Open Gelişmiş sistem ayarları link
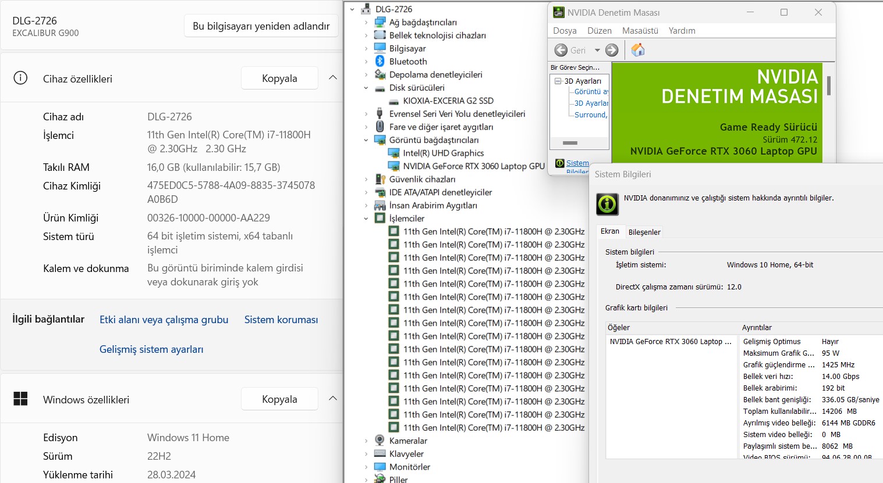Screen dimensions: 883x483 click(151, 349)
